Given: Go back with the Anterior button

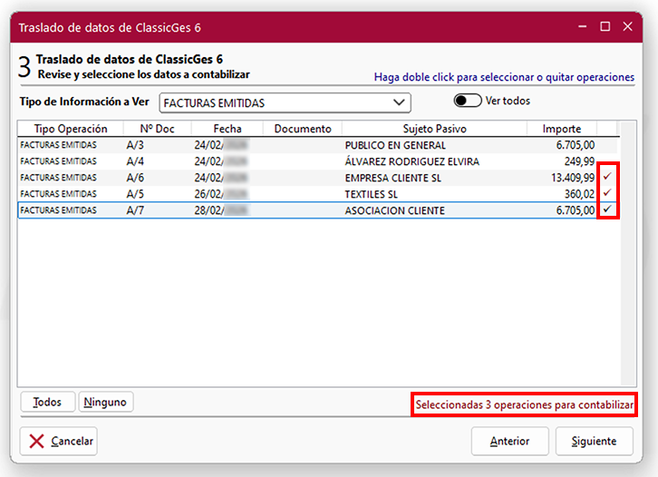Looking at the screenshot, I should tap(509, 441).
